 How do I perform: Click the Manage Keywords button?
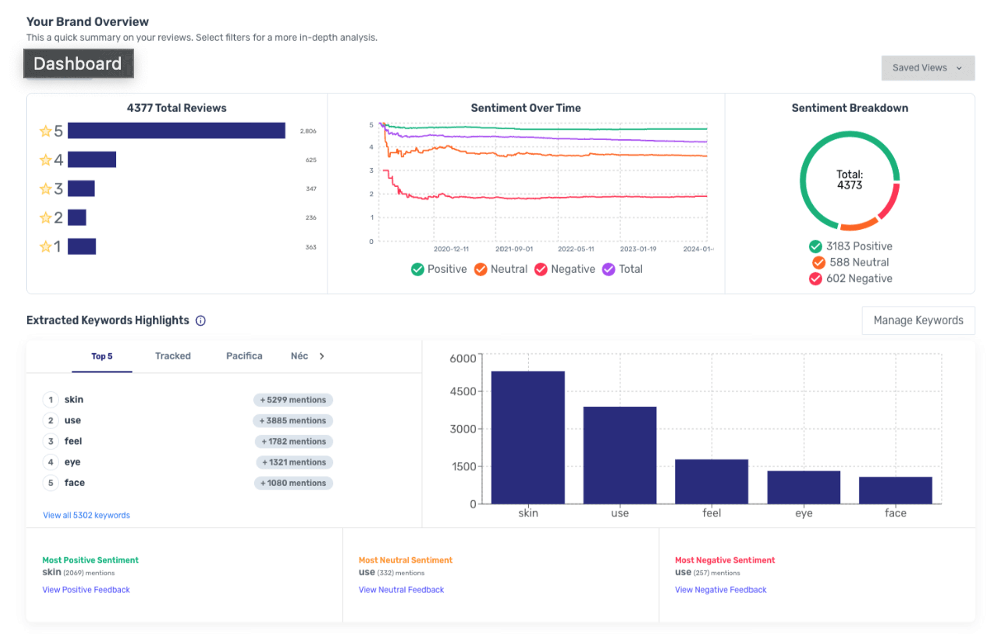pos(918,320)
